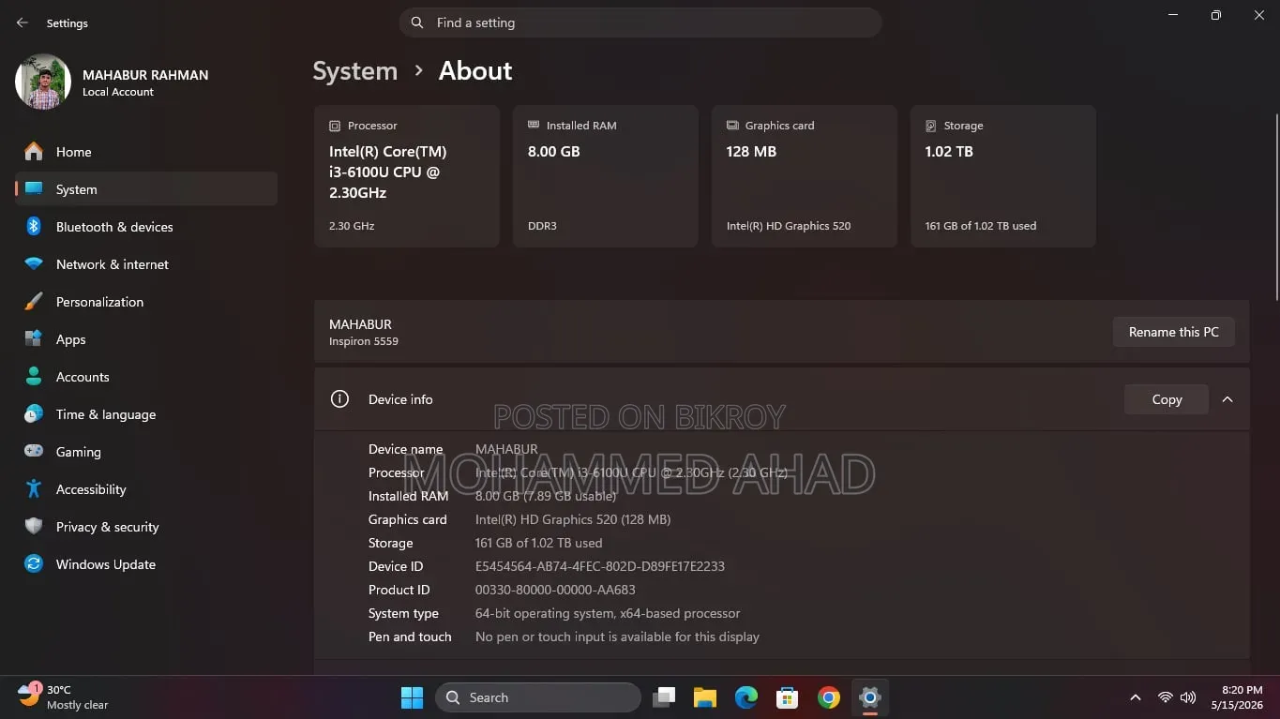Click the Inspiron 5559 model text

pos(364,341)
